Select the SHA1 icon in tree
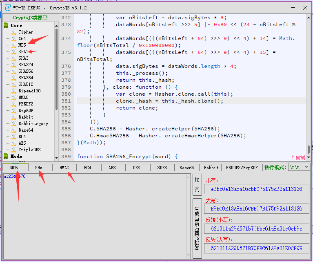 coord(13,52)
